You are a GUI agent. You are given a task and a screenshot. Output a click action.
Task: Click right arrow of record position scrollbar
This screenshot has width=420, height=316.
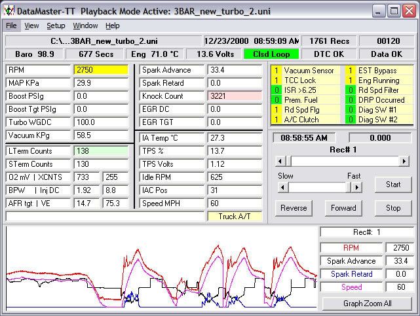tap(404, 161)
